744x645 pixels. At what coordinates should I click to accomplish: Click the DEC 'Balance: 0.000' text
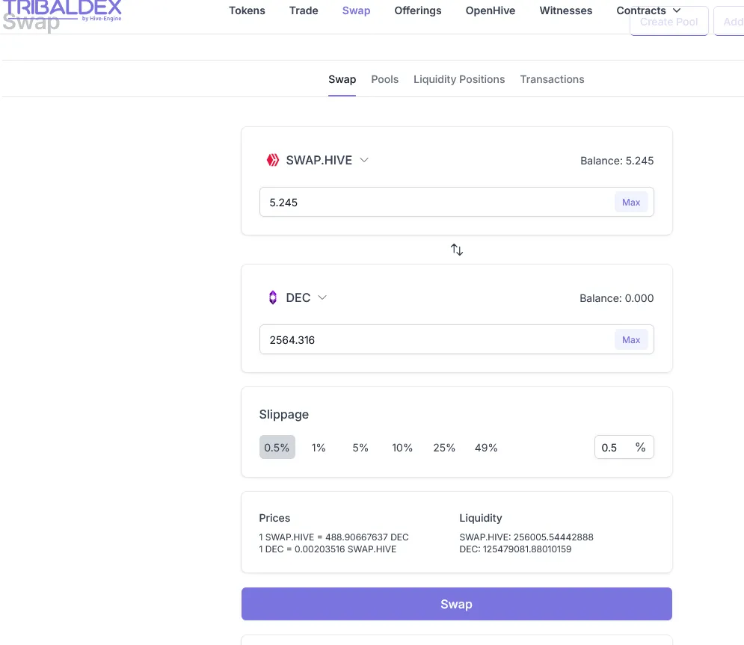click(x=616, y=298)
